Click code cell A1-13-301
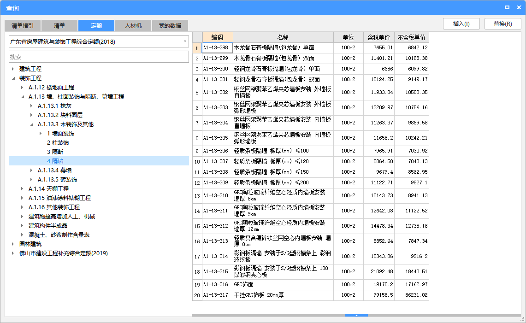This screenshot has width=526, height=323. pos(218,80)
